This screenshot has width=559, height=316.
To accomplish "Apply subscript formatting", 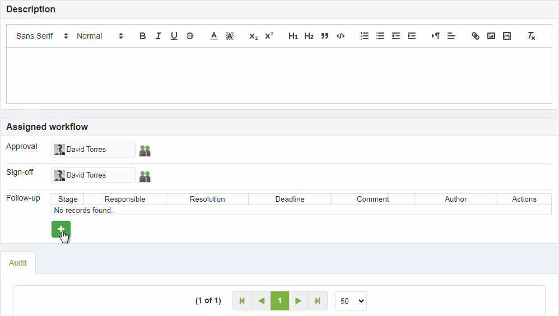I will point(254,36).
